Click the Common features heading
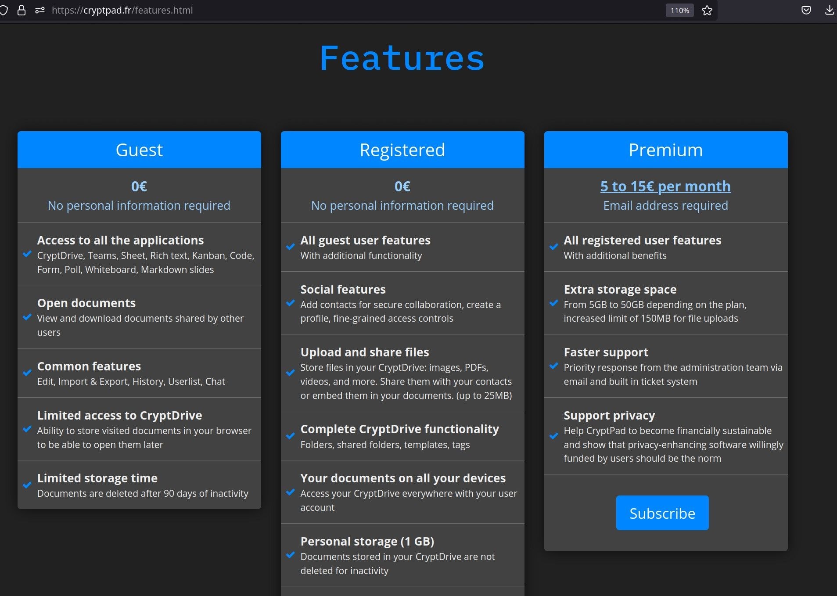 [89, 366]
